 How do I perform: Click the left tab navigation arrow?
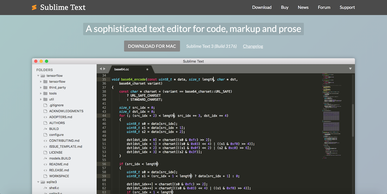pos(101,69)
